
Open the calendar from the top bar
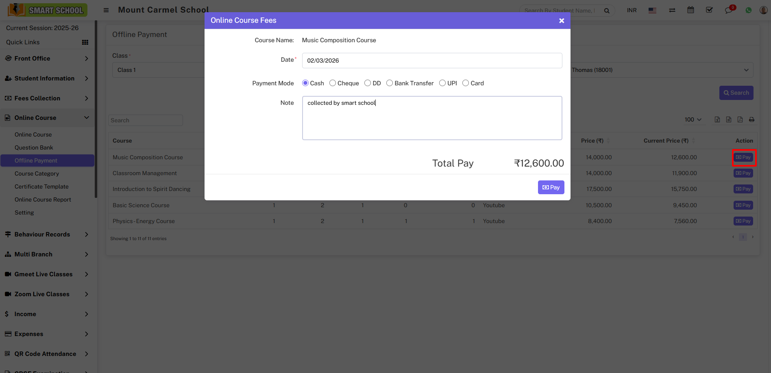point(690,9)
